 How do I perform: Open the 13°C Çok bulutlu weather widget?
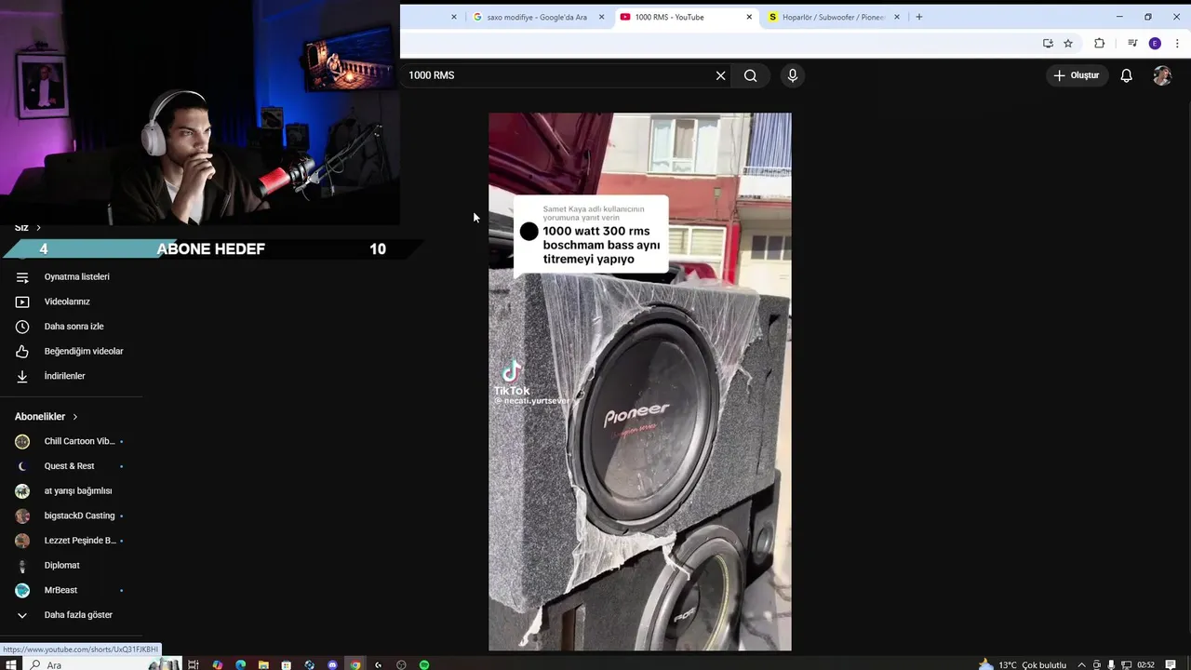(x=1022, y=664)
